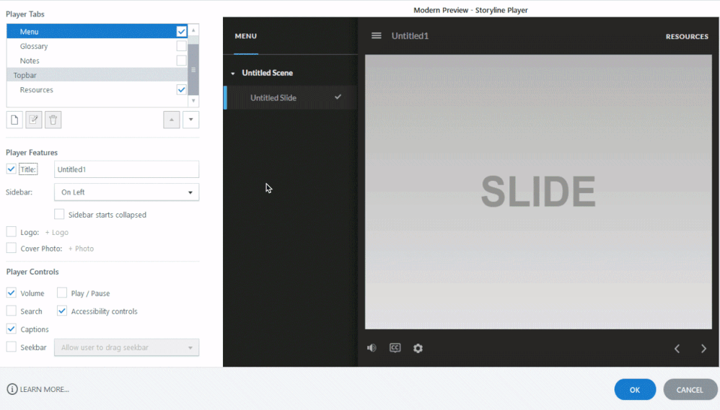The image size is (720, 410).
Task: Click the Untitled Scene heading text
Action: (267, 73)
